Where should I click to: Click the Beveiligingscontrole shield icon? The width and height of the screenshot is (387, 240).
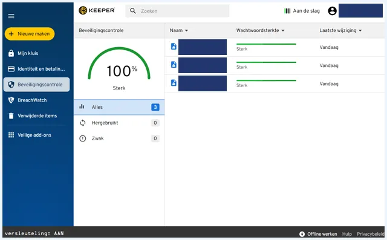coord(11,85)
